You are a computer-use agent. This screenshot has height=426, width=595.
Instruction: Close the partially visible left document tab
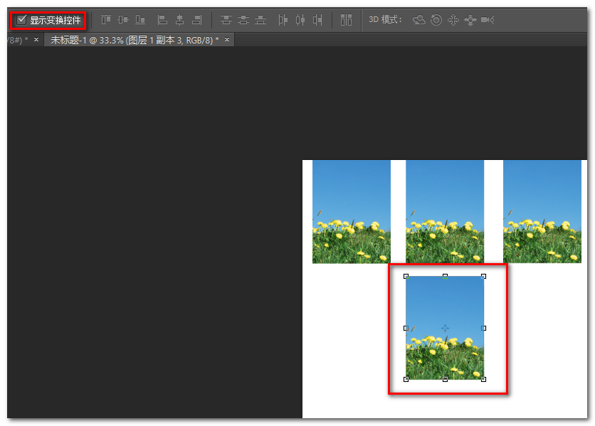pos(36,39)
